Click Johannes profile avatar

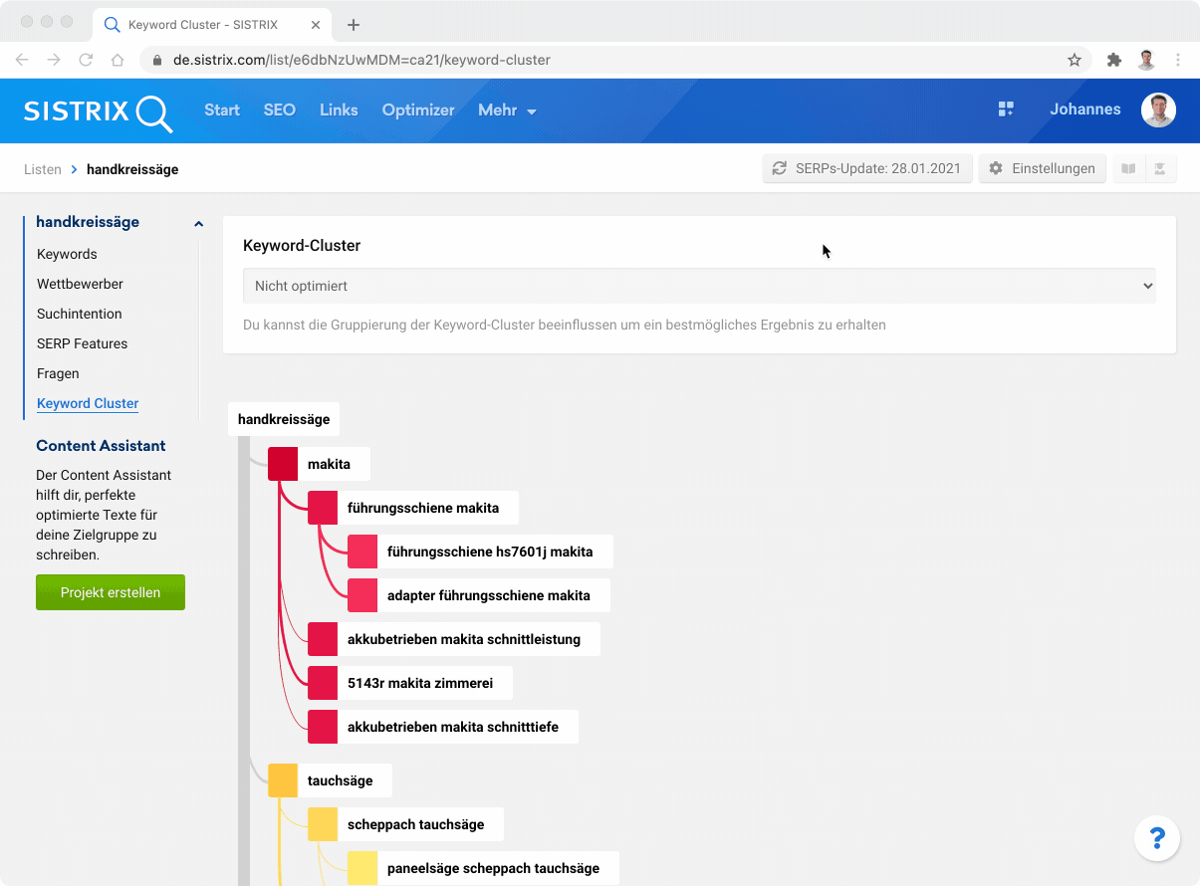tap(1158, 110)
